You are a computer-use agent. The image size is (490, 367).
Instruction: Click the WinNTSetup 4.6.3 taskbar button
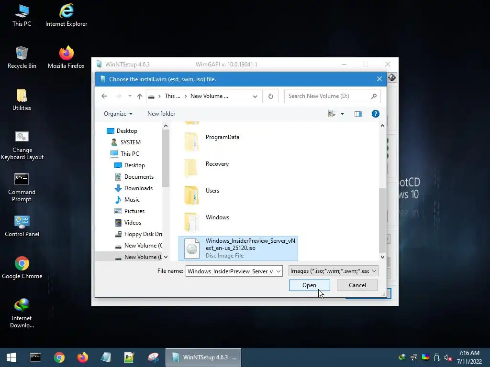pos(203,357)
